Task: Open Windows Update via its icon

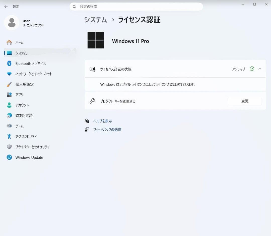Action: (9, 157)
